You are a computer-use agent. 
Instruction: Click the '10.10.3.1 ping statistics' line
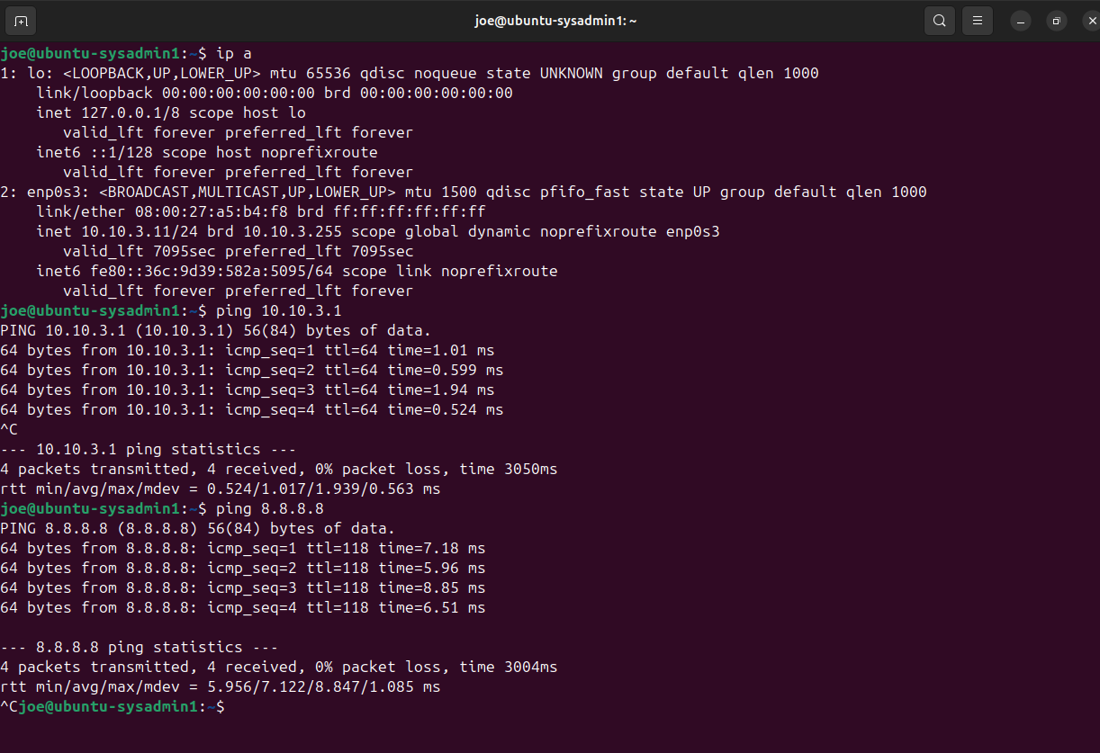click(x=149, y=449)
